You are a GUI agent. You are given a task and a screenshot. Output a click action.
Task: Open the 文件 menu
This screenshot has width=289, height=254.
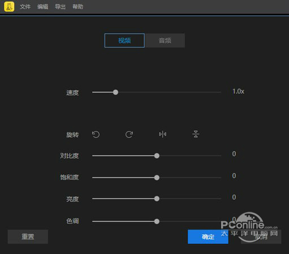[x=25, y=7]
